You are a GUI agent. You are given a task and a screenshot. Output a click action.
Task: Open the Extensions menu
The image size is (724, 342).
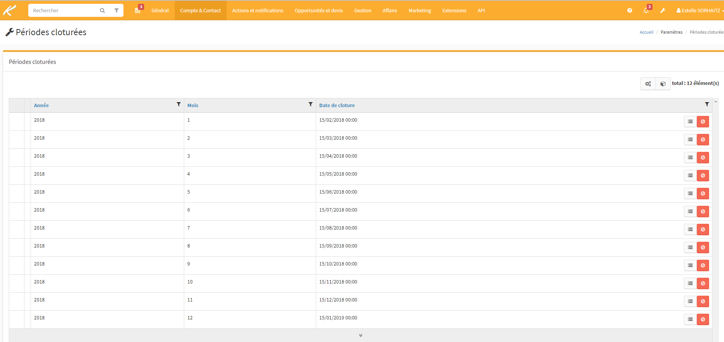coord(454,10)
